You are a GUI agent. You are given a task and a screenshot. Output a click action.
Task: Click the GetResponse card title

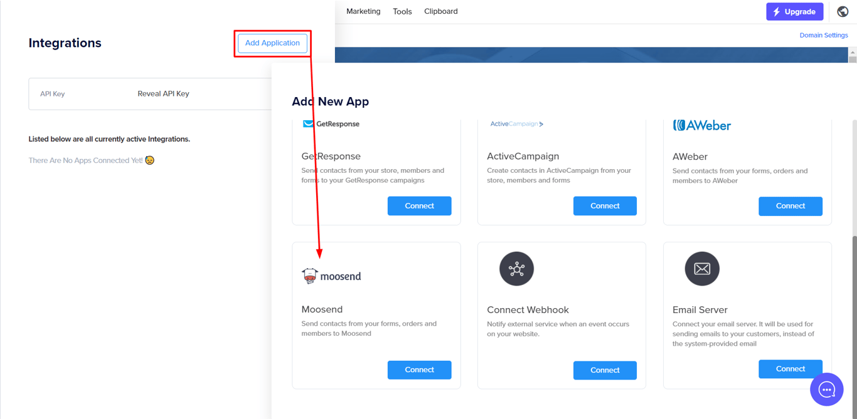coord(331,156)
